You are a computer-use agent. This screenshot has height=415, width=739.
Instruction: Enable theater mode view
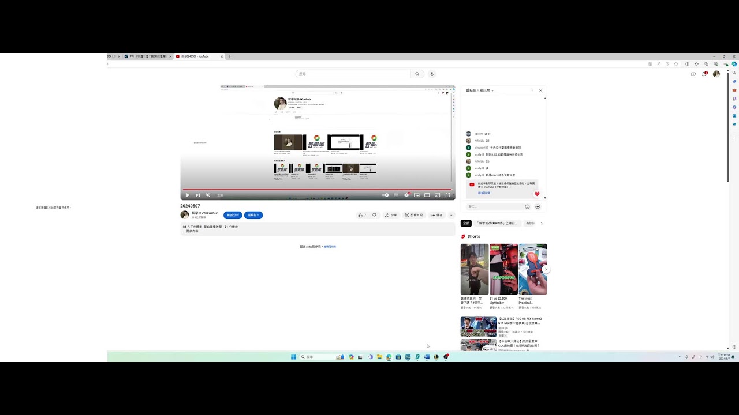tap(427, 195)
